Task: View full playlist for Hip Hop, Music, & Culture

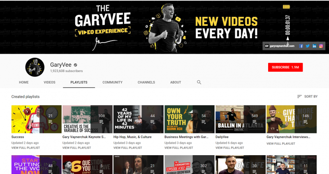Action: (127, 148)
